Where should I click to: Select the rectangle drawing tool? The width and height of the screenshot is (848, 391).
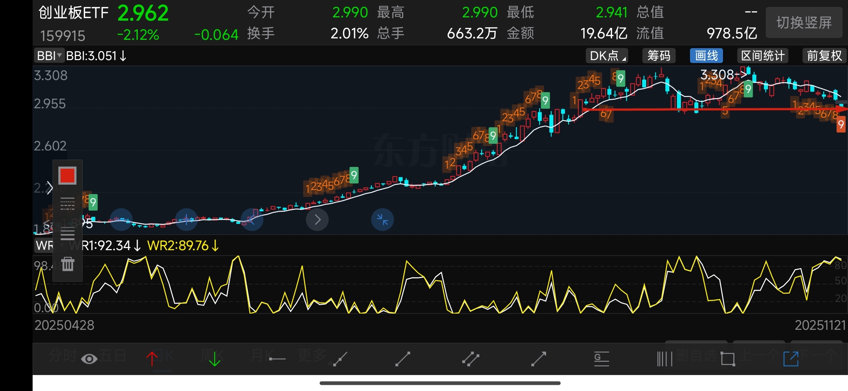[728, 359]
